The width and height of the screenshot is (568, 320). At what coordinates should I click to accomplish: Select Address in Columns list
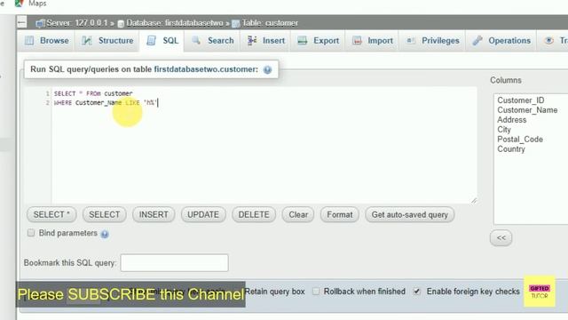[x=511, y=120]
